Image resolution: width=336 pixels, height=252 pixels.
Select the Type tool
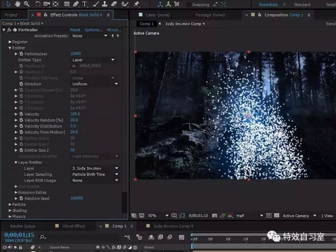pos(85,4)
